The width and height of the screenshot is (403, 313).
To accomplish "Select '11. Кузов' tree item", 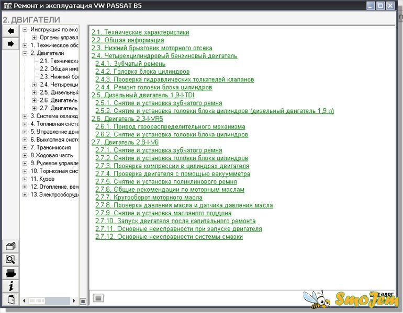I will tap(42, 179).
